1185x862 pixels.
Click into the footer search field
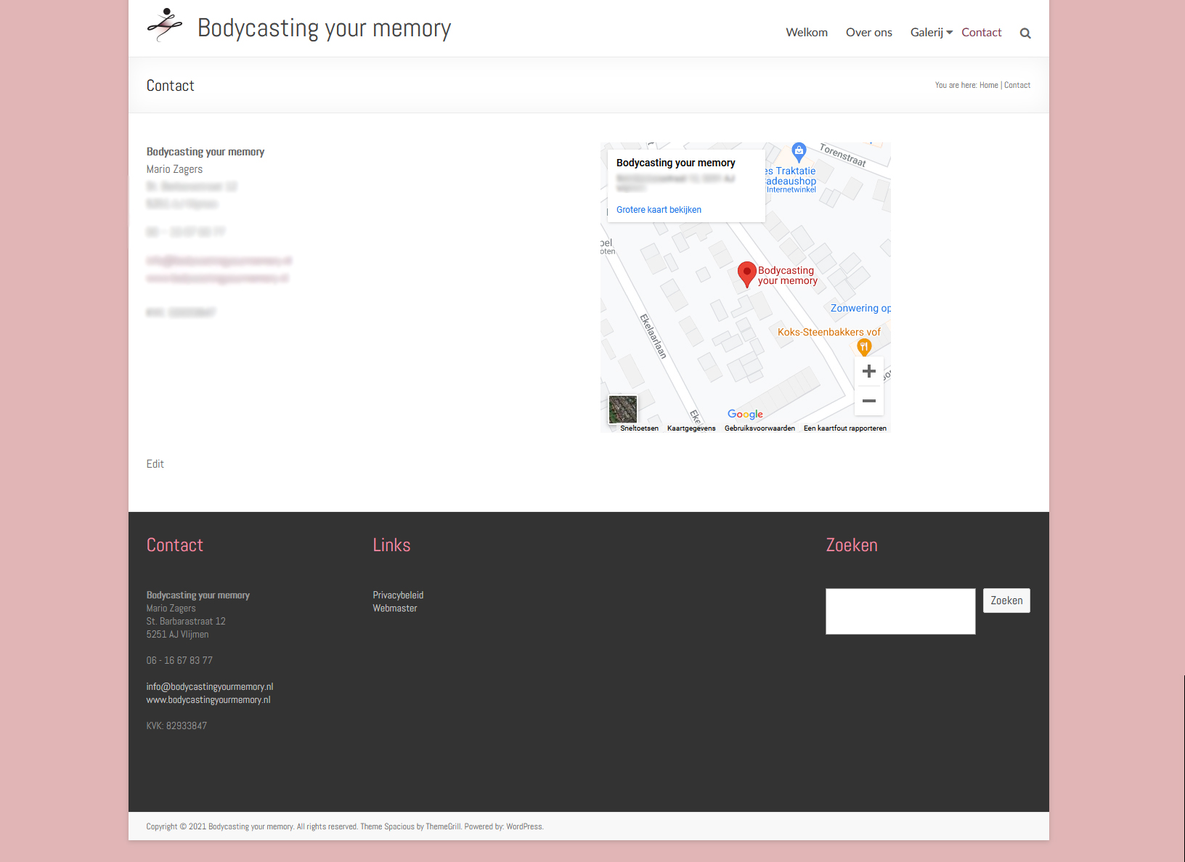900,611
